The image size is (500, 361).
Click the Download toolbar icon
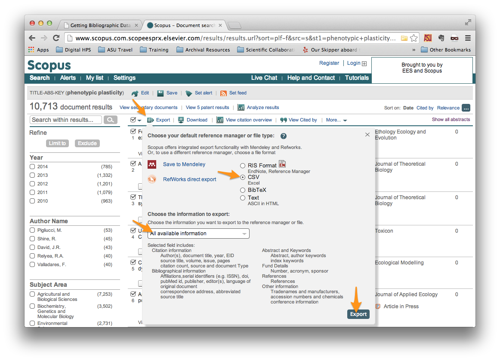pos(181,120)
